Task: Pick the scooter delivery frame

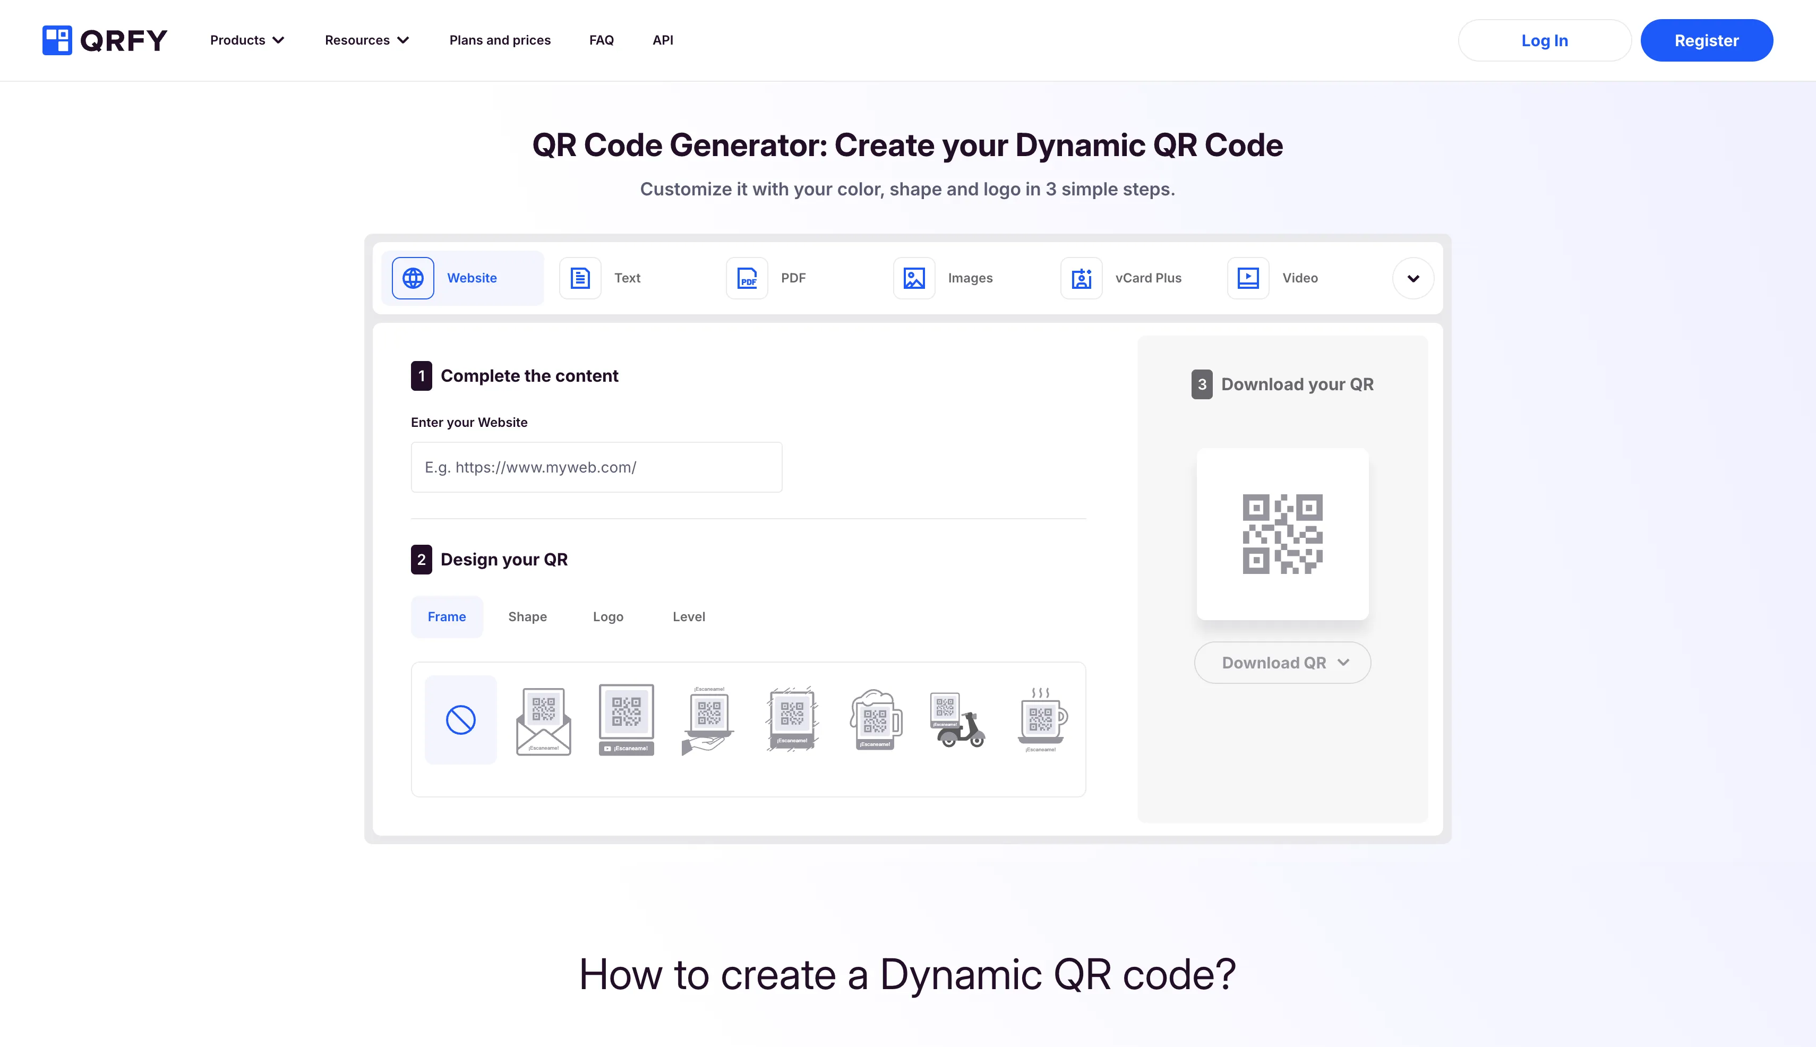Action: click(x=957, y=720)
